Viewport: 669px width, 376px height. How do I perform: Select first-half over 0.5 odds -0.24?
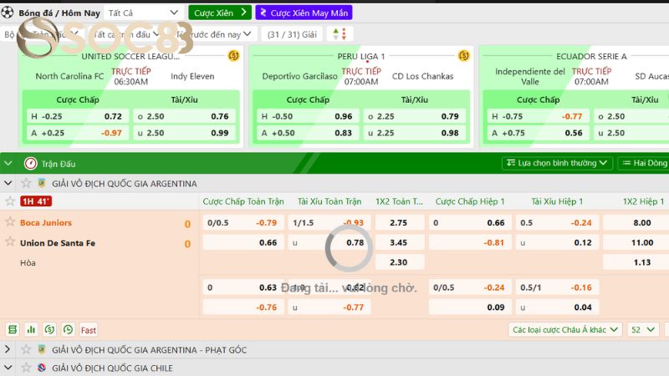(x=557, y=222)
